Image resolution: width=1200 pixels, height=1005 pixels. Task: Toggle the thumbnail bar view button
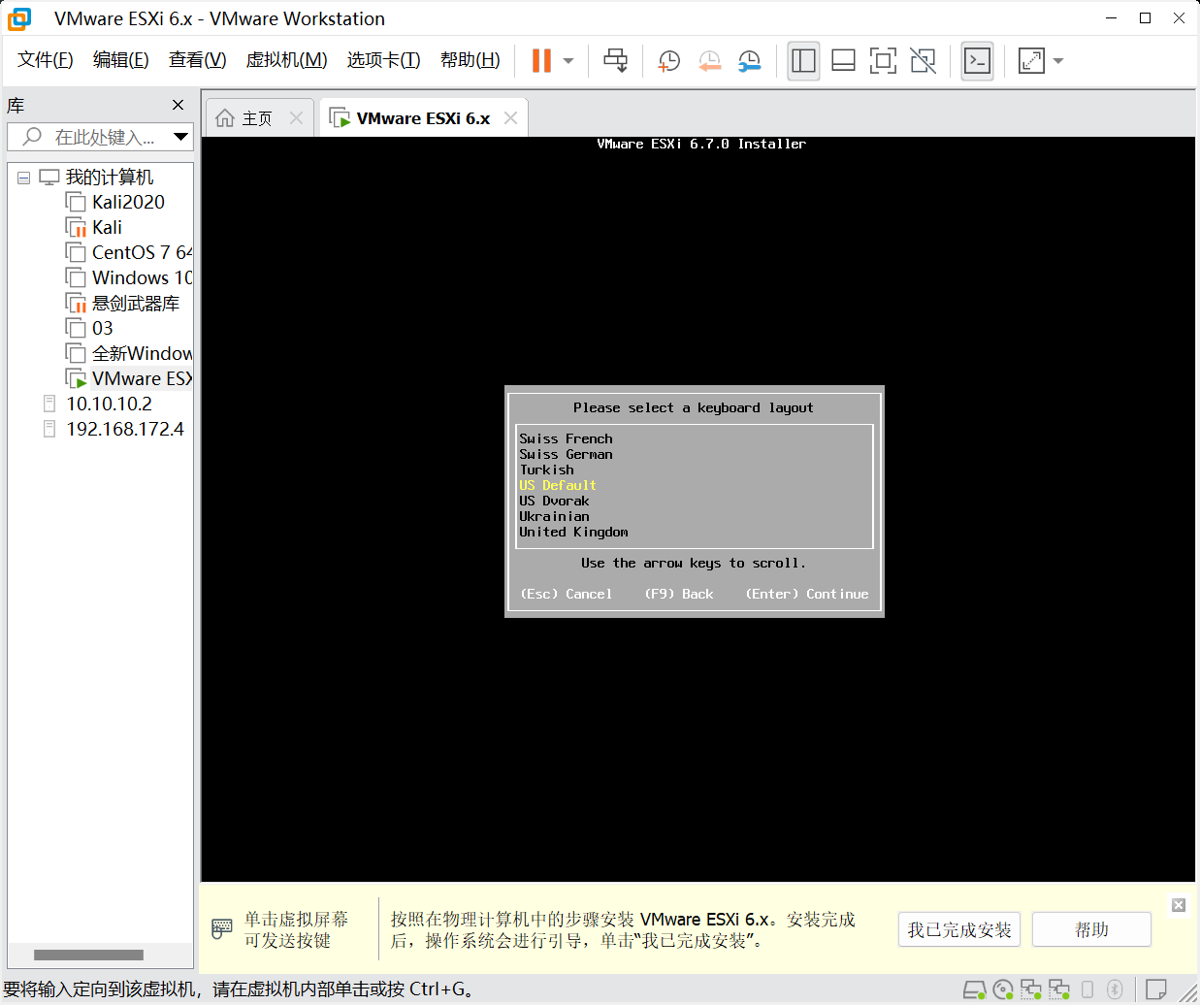point(843,61)
